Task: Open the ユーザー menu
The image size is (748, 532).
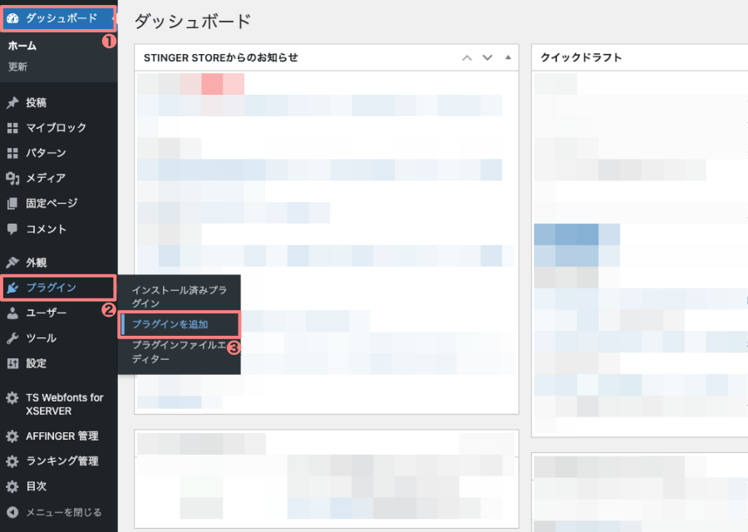Action: click(58, 313)
